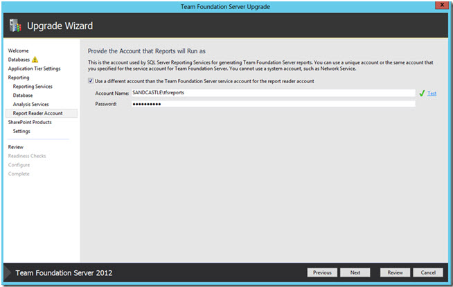This screenshot has width=453, height=287.
Task: Select Report Reader Account step
Action: tap(42, 113)
